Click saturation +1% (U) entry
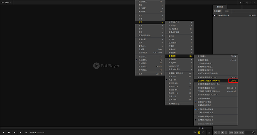The height and width of the screenshot is (135, 257). pyautogui.click(x=179, y=93)
